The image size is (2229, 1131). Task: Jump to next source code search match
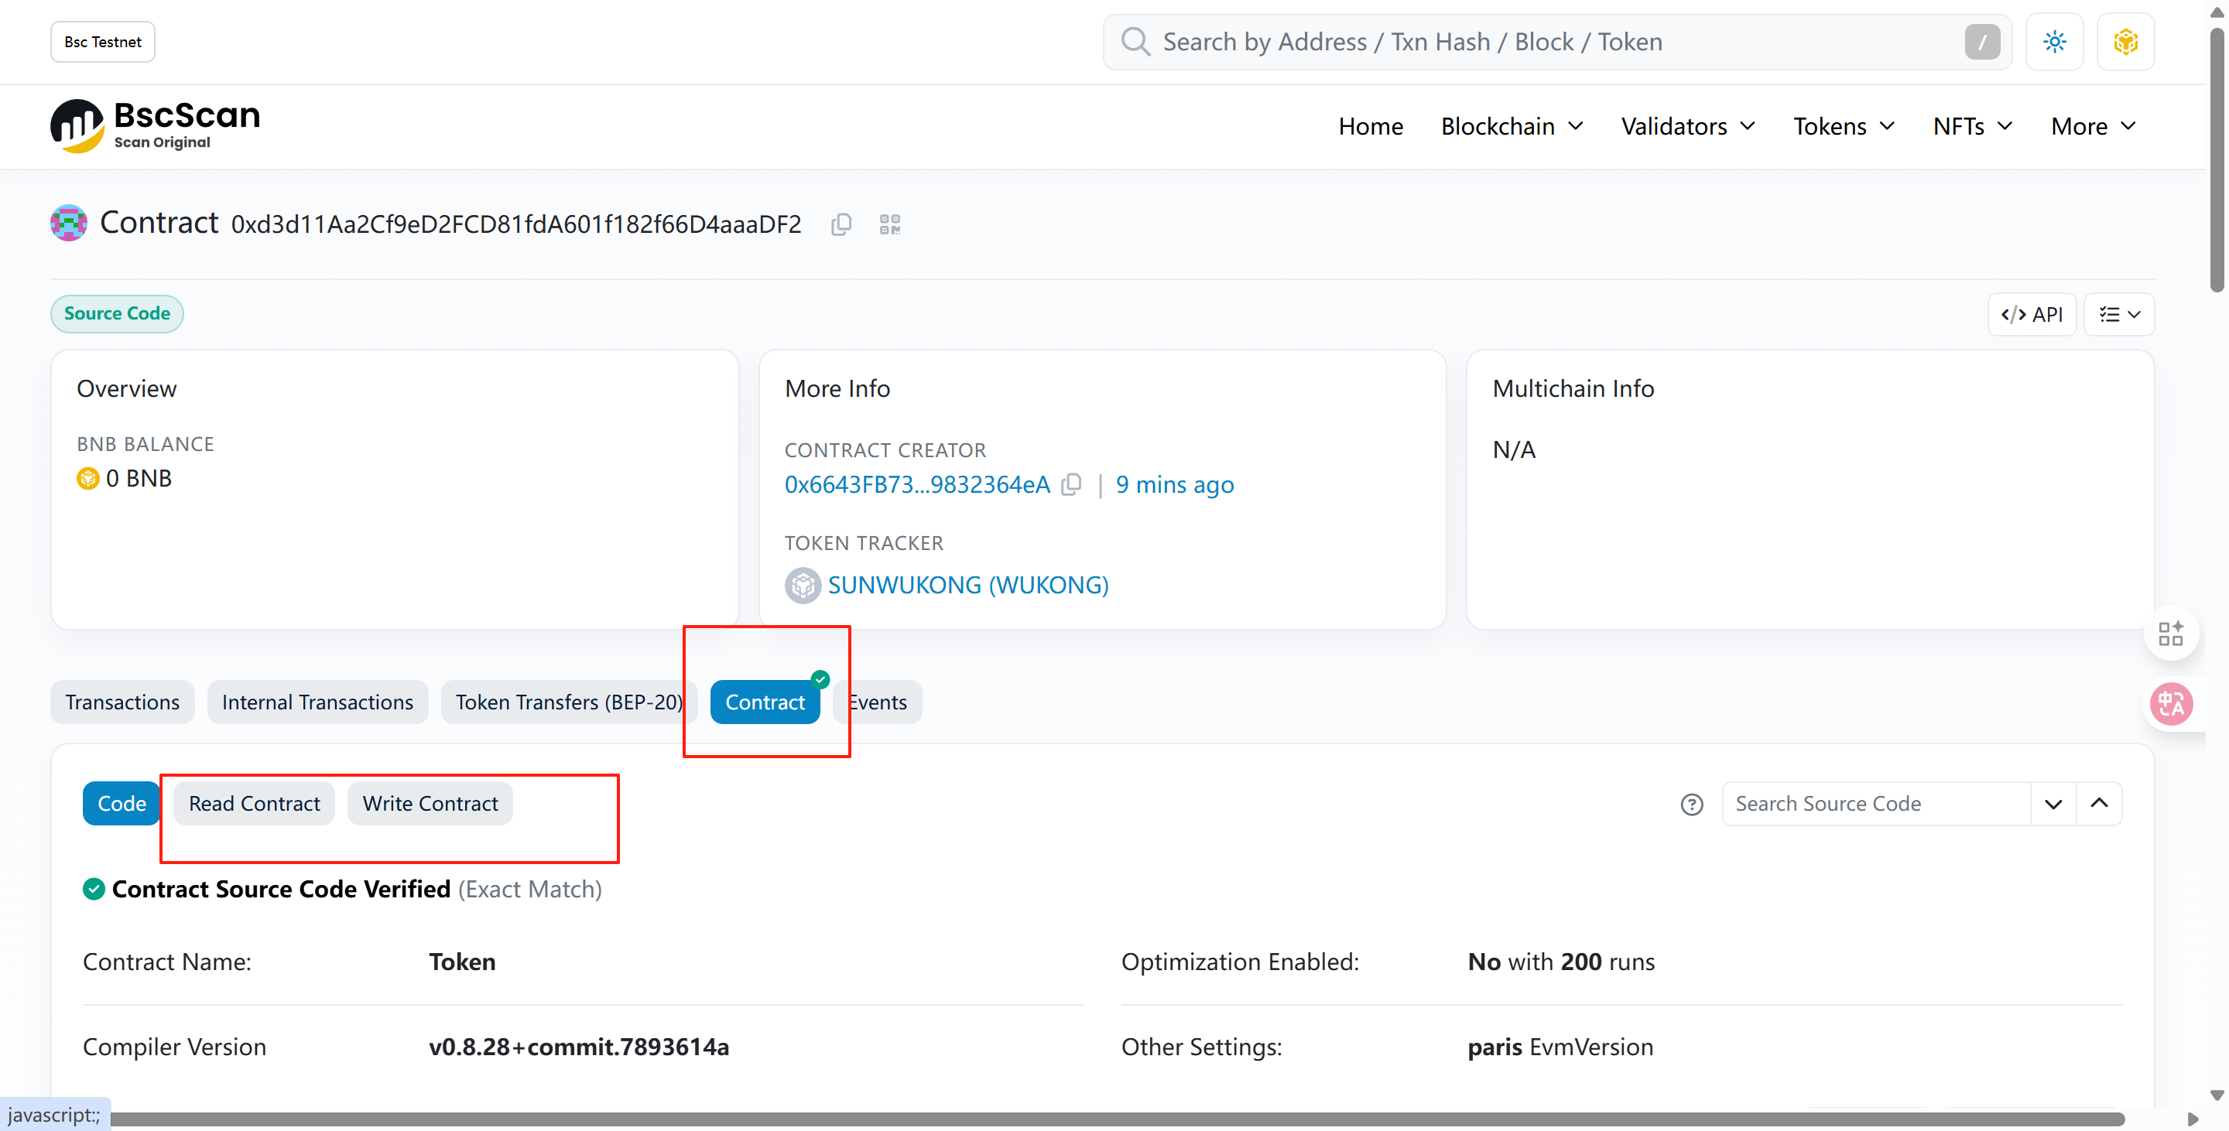click(x=2053, y=804)
